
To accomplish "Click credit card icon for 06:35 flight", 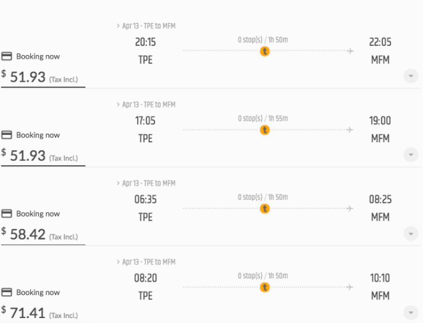I will (7, 213).
